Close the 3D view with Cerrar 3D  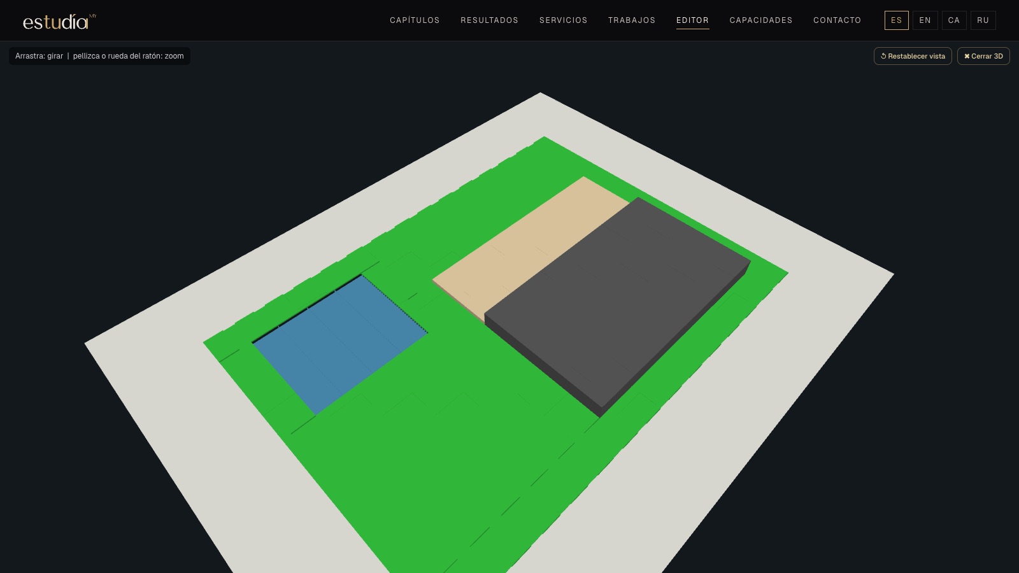983,56
